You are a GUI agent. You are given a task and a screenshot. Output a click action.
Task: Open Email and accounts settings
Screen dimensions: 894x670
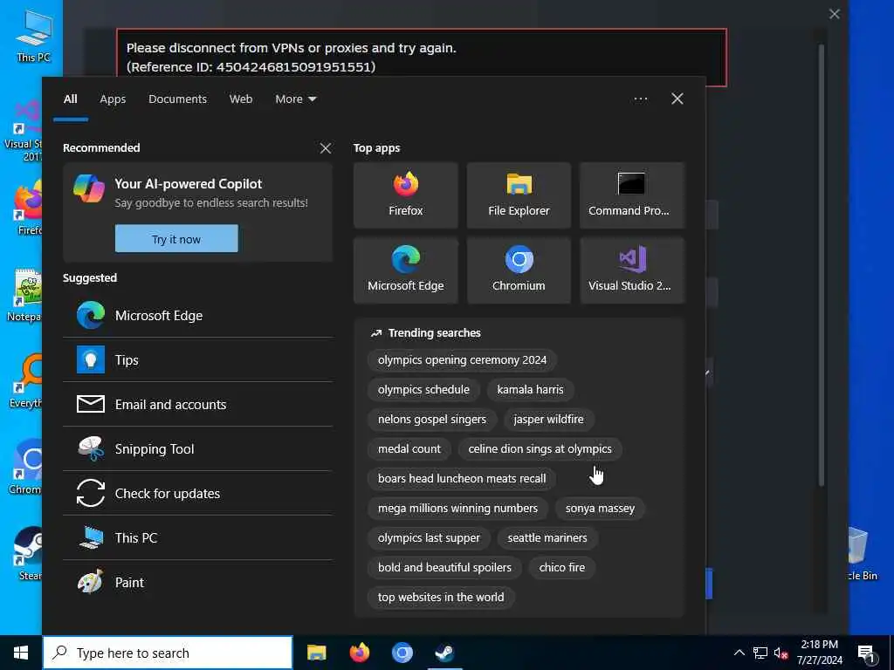198,405
